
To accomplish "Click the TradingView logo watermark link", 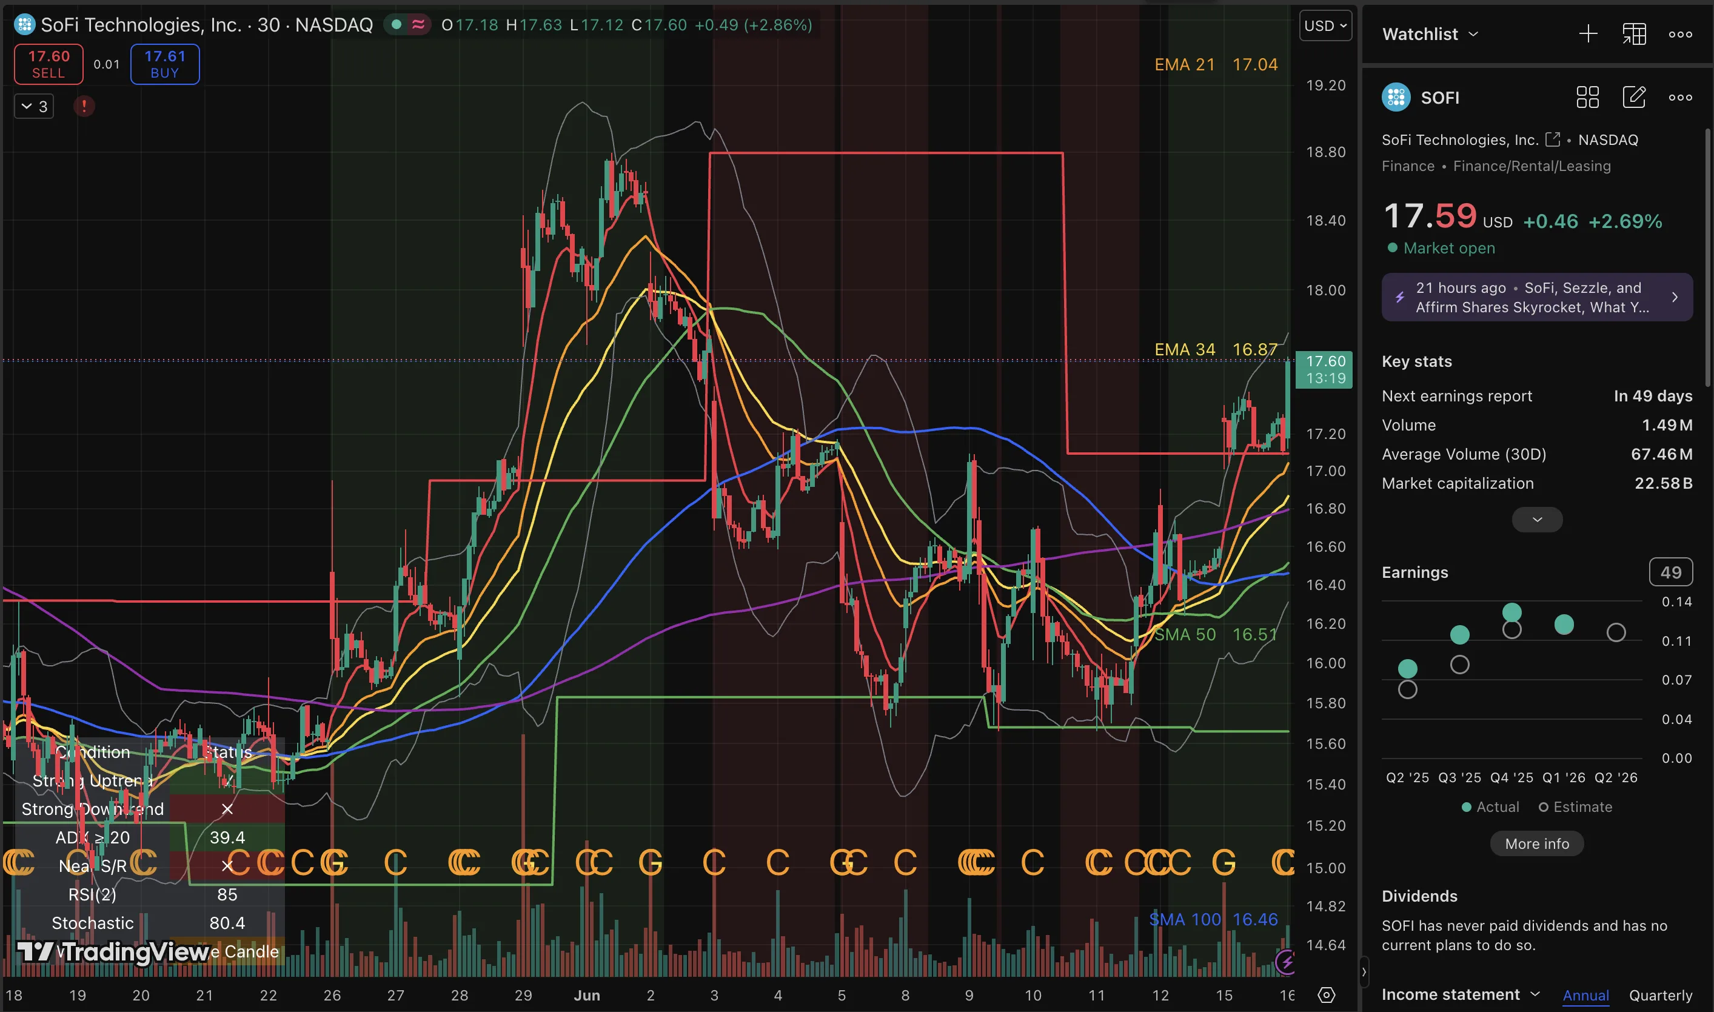I will click(113, 951).
